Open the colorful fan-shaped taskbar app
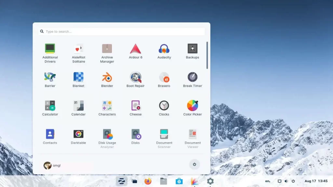The image size is (333, 187). pos(194,181)
